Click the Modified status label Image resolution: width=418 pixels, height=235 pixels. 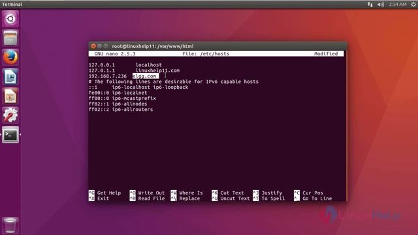(x=326, y=54)
